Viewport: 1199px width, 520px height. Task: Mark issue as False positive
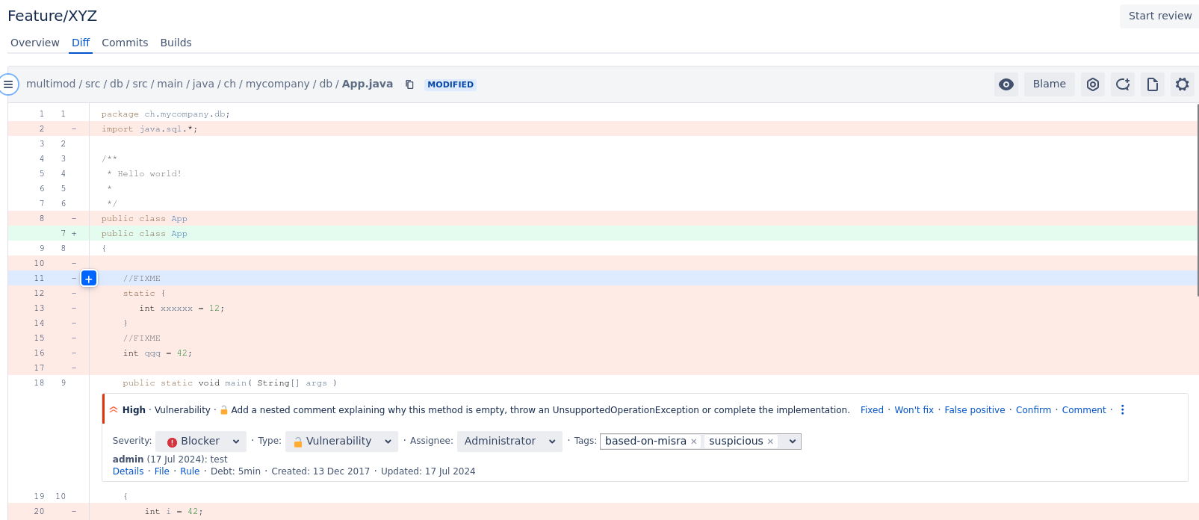[x=974, y=410]
